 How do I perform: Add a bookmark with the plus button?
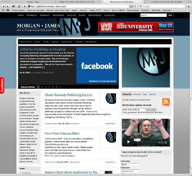[x=25, y=6]
